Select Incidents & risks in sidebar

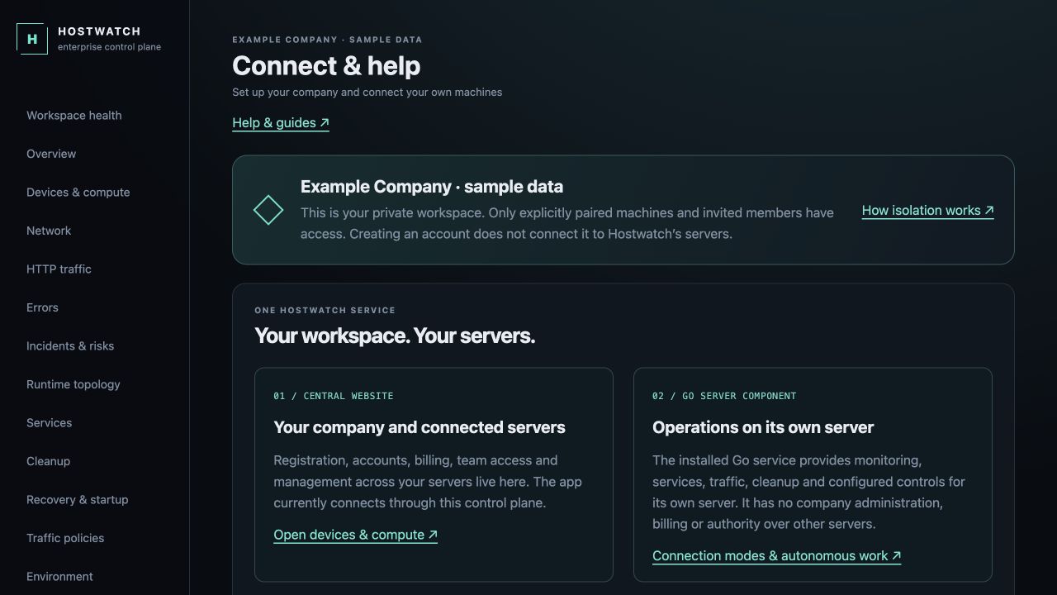coord(70,346)
